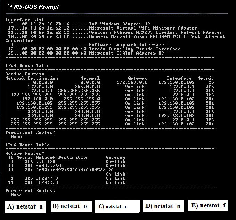236x220 pixels.
Task: Click the IPv6 'Active Routes:' label
Action: point(25,153)
